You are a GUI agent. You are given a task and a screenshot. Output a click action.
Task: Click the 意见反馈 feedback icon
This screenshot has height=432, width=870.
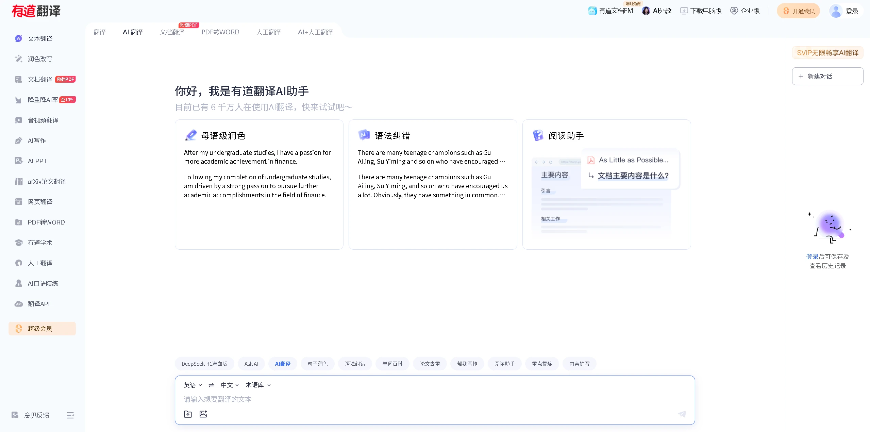[x=15, y=415]
